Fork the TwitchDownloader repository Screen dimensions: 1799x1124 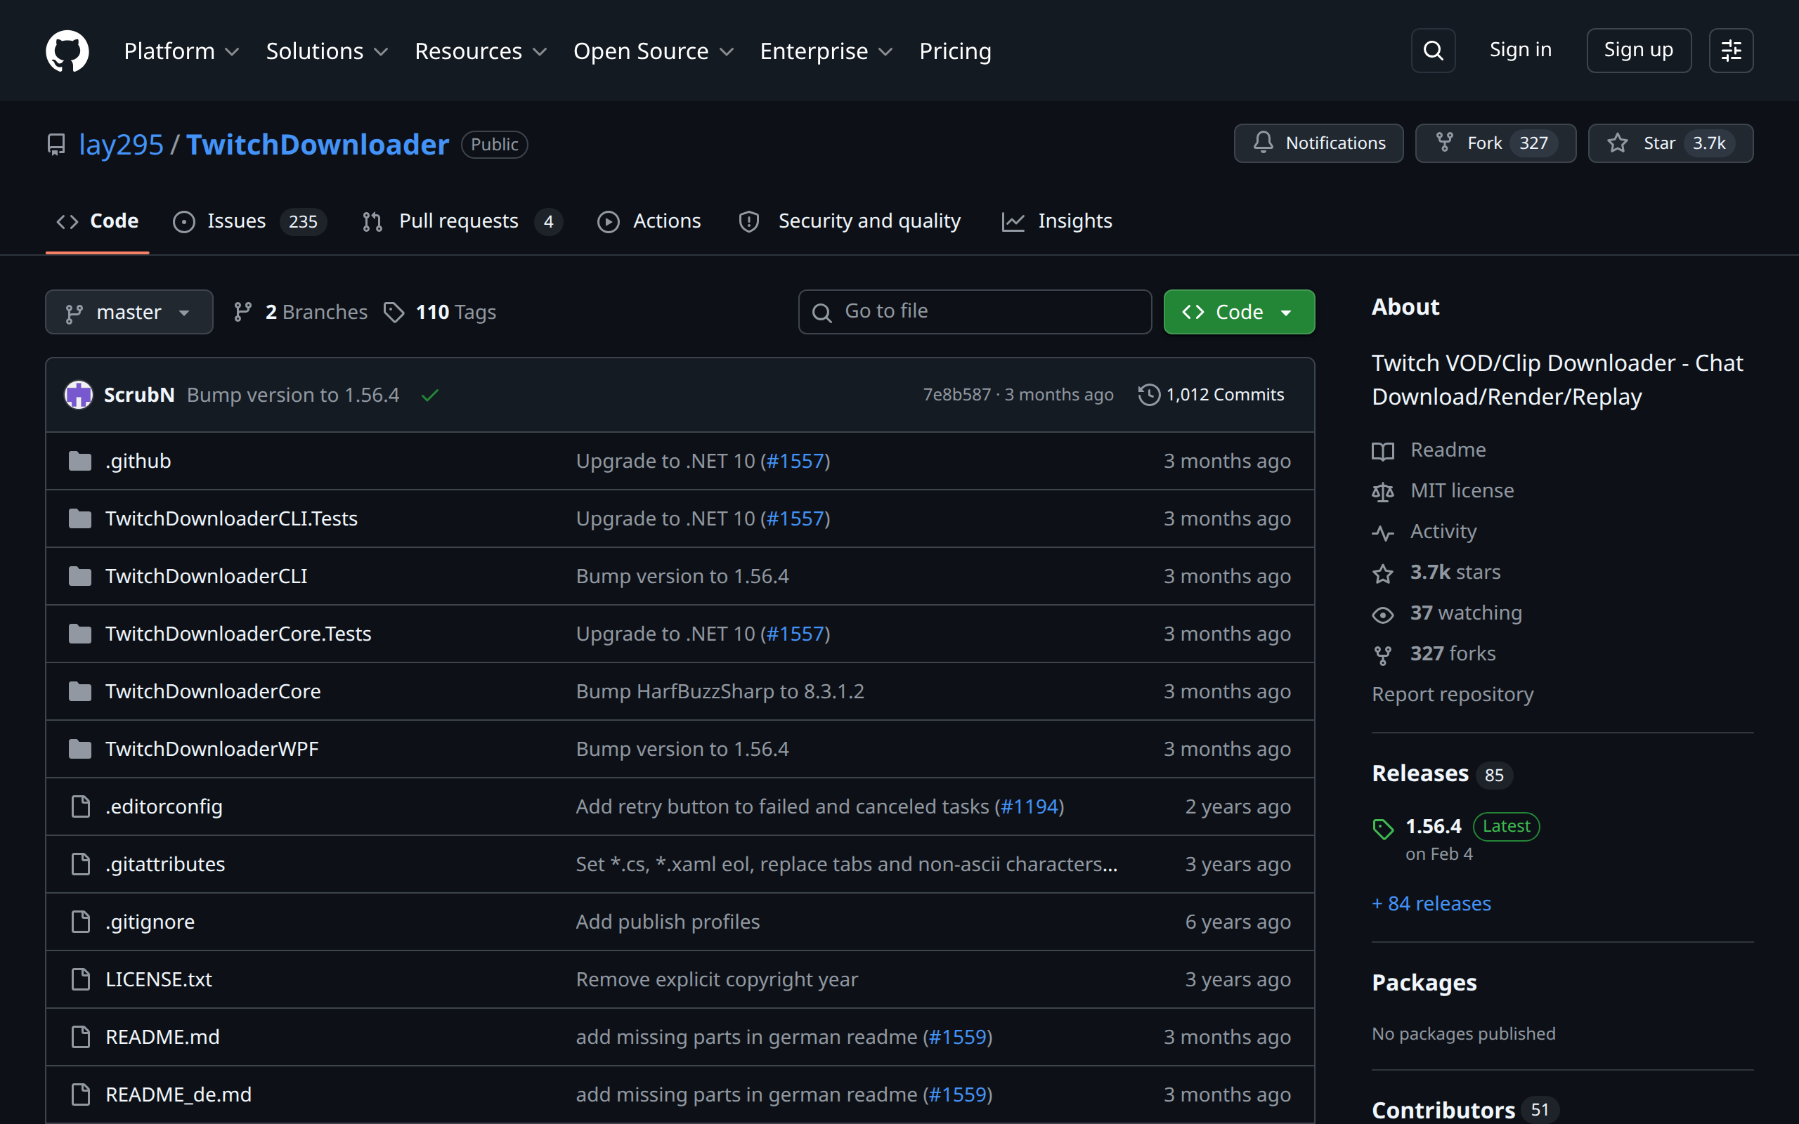pos(1495,143)
